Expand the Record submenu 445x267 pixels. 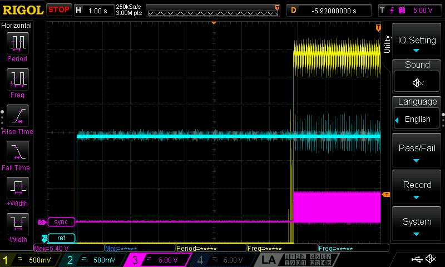[417, 187]
